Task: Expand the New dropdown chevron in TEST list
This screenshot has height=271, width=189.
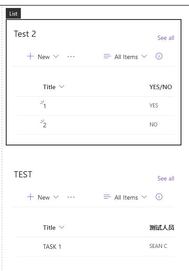Action: [56, 197]
